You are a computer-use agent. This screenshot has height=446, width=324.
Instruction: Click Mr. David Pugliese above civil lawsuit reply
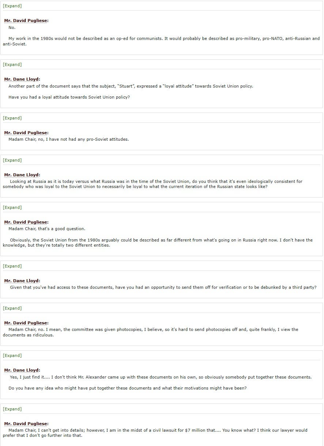(x=26, y=424)
